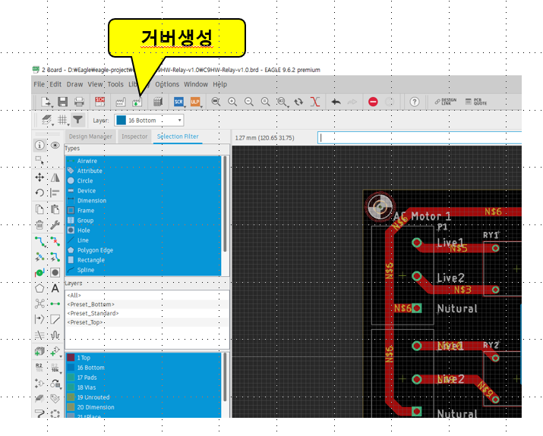543x436 pixels.
Task: Click the PCB Quote button
Action: [477, 101]
